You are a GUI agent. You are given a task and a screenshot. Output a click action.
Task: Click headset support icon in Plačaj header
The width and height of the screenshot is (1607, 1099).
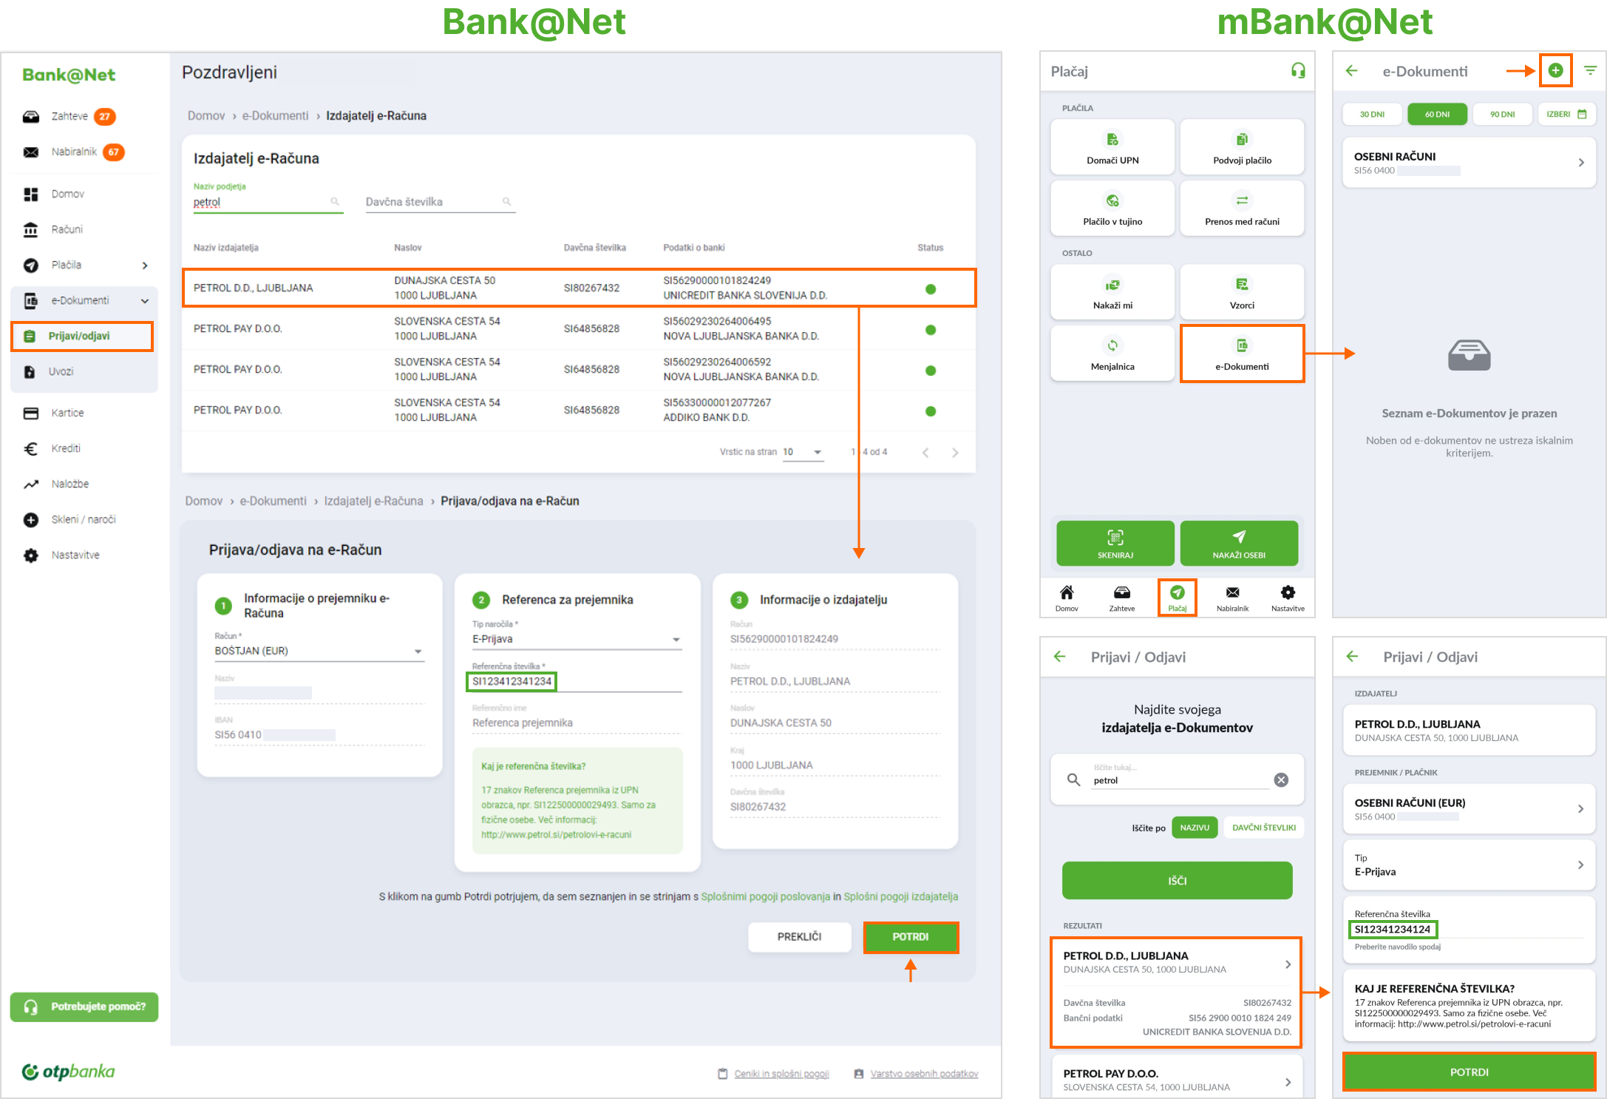[x=1298, y=71]
